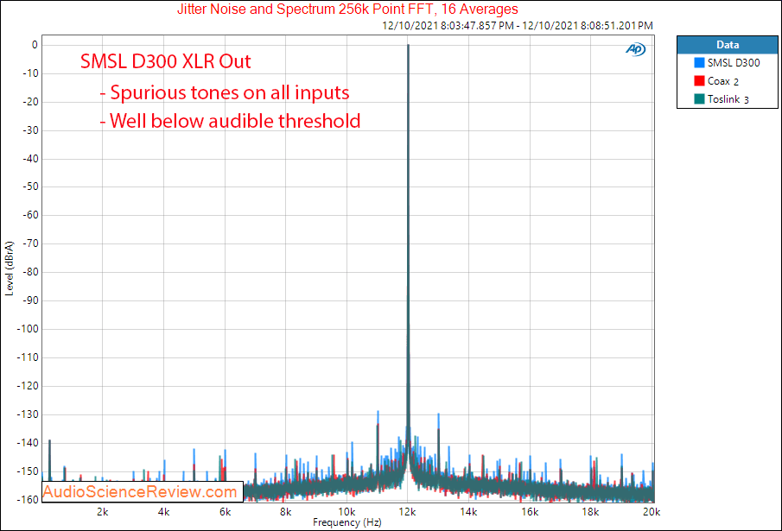Click the -100 level axis label
782x531 pixels.
28,329
